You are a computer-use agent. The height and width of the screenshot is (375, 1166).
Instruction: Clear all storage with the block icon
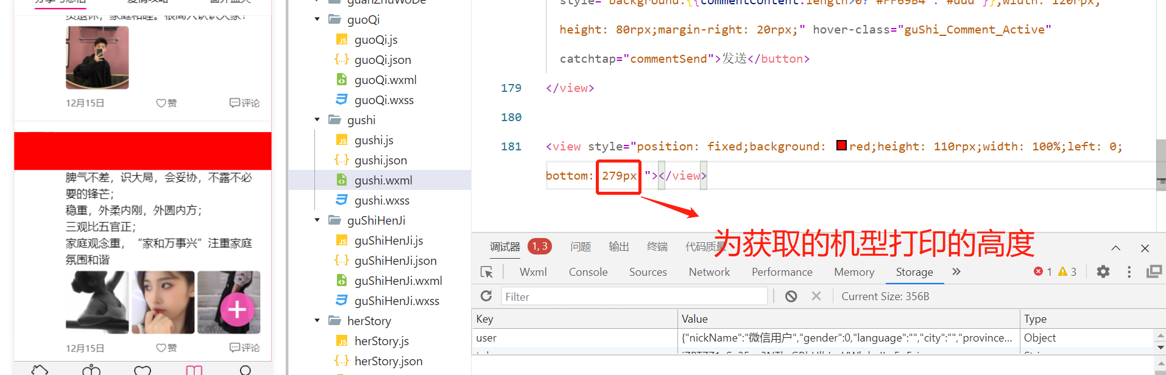coord(791,296)
